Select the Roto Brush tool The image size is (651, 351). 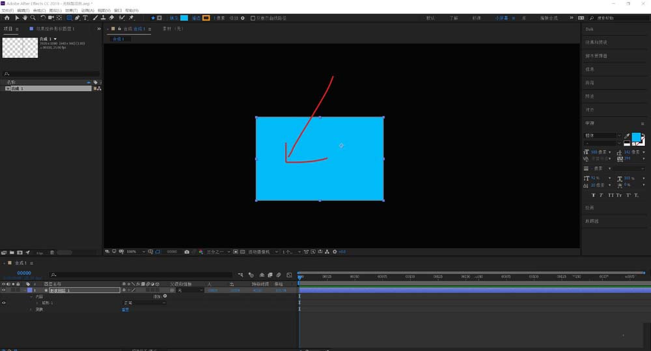click(122, 18)
